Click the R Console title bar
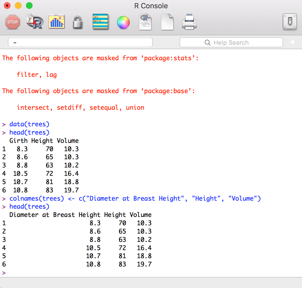Screen dimensions: 302x288 [151, 6]
